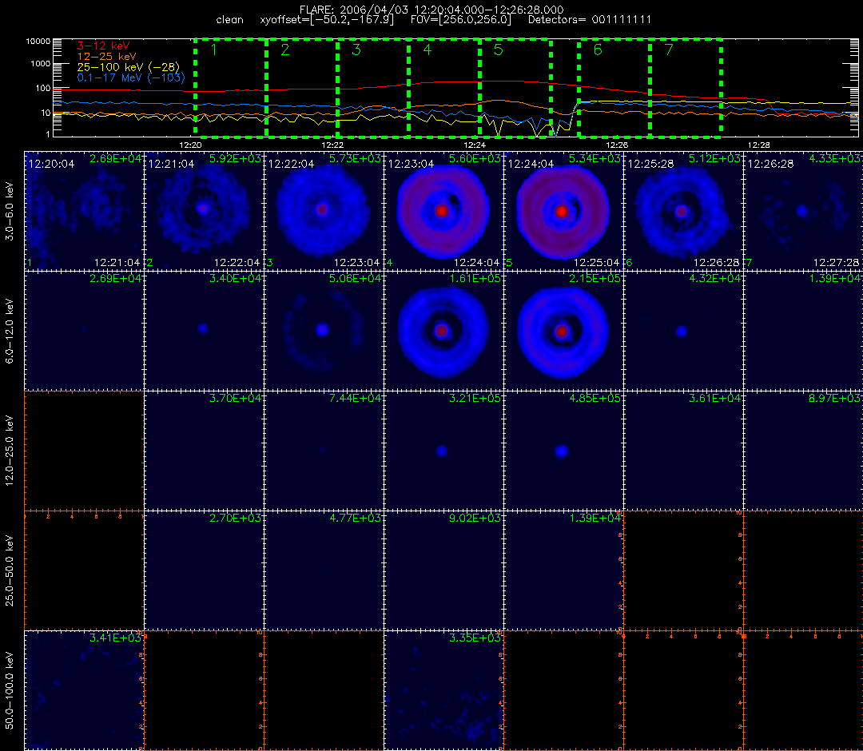Click the 50.0-100.0 keV image with peak 3.41E+03
863x751 pixels.
(x=84, y=690)
